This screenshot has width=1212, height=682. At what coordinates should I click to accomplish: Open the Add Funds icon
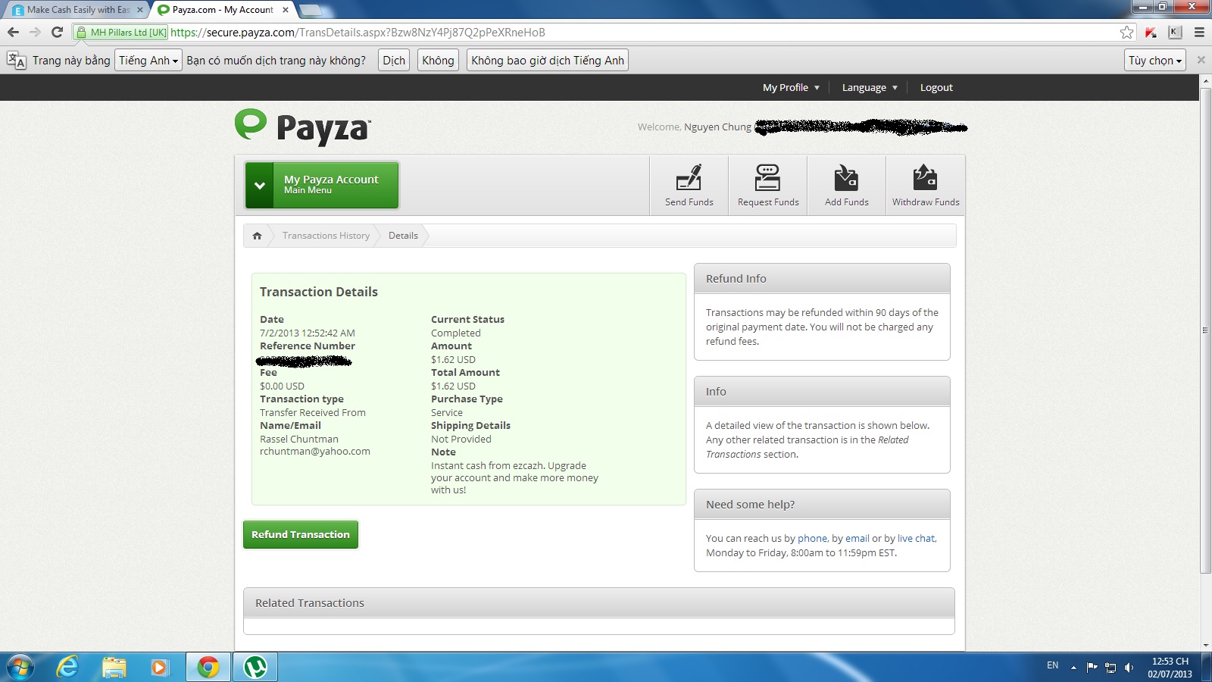coord(847,186)
